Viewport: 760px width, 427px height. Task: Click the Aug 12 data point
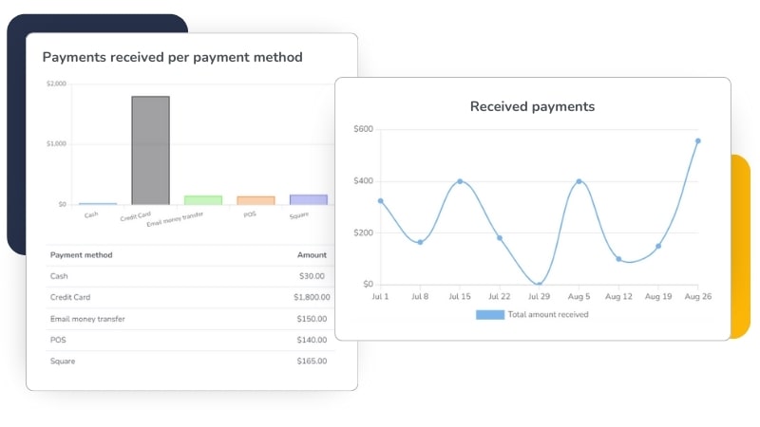coord(618,258)
